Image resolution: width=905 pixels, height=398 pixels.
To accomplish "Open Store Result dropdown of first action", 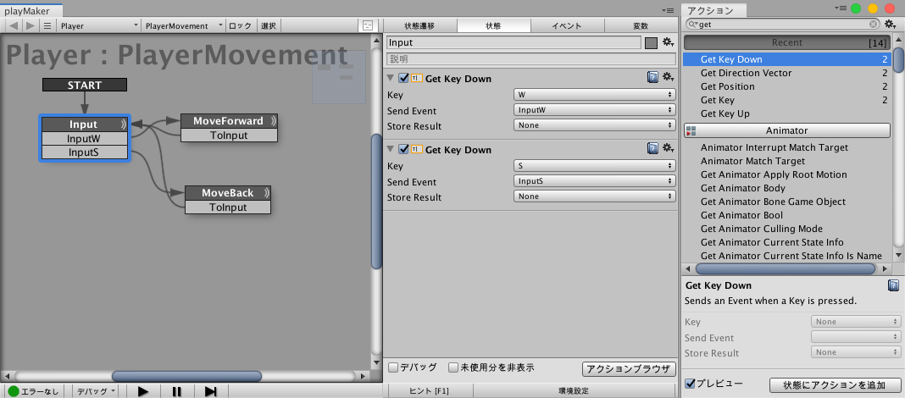I will [595, 125].
